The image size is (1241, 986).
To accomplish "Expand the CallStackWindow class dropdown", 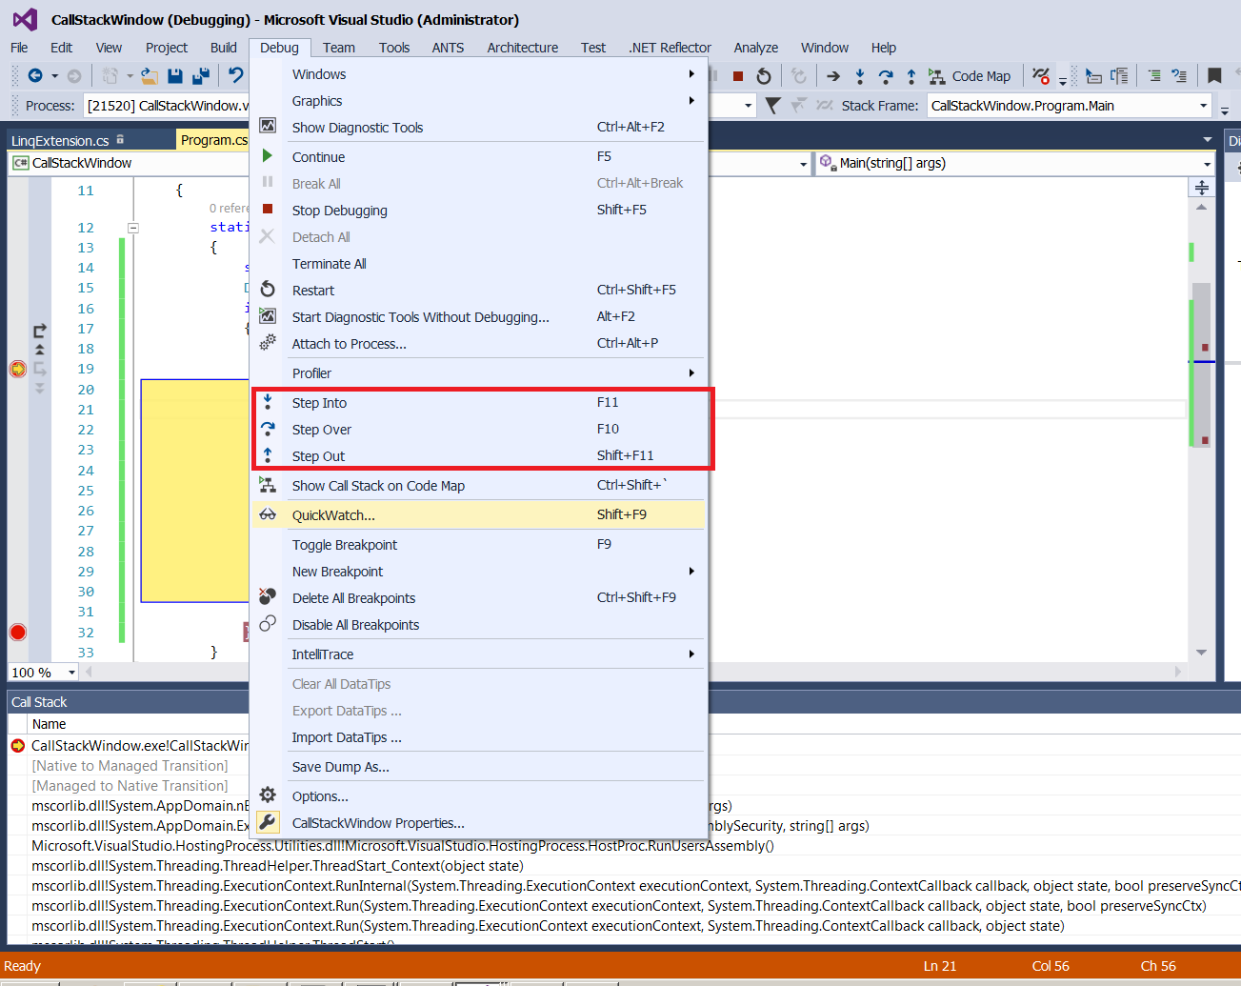I will [x=803, y=164].
